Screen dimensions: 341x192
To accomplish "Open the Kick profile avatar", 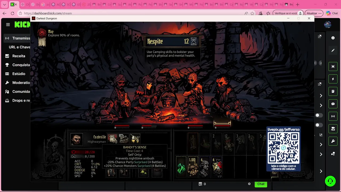I will click(328, 25).
